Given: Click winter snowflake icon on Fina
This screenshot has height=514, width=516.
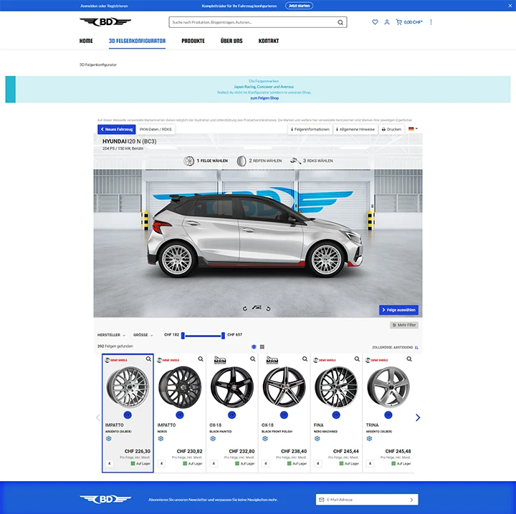Looking at the screenshot, I should pos(317,439).
